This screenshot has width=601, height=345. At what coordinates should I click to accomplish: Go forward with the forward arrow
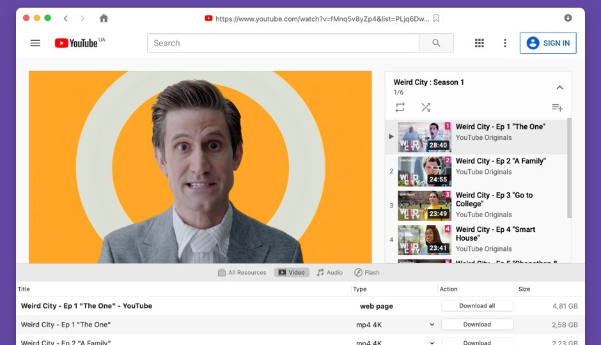[82, 19]
